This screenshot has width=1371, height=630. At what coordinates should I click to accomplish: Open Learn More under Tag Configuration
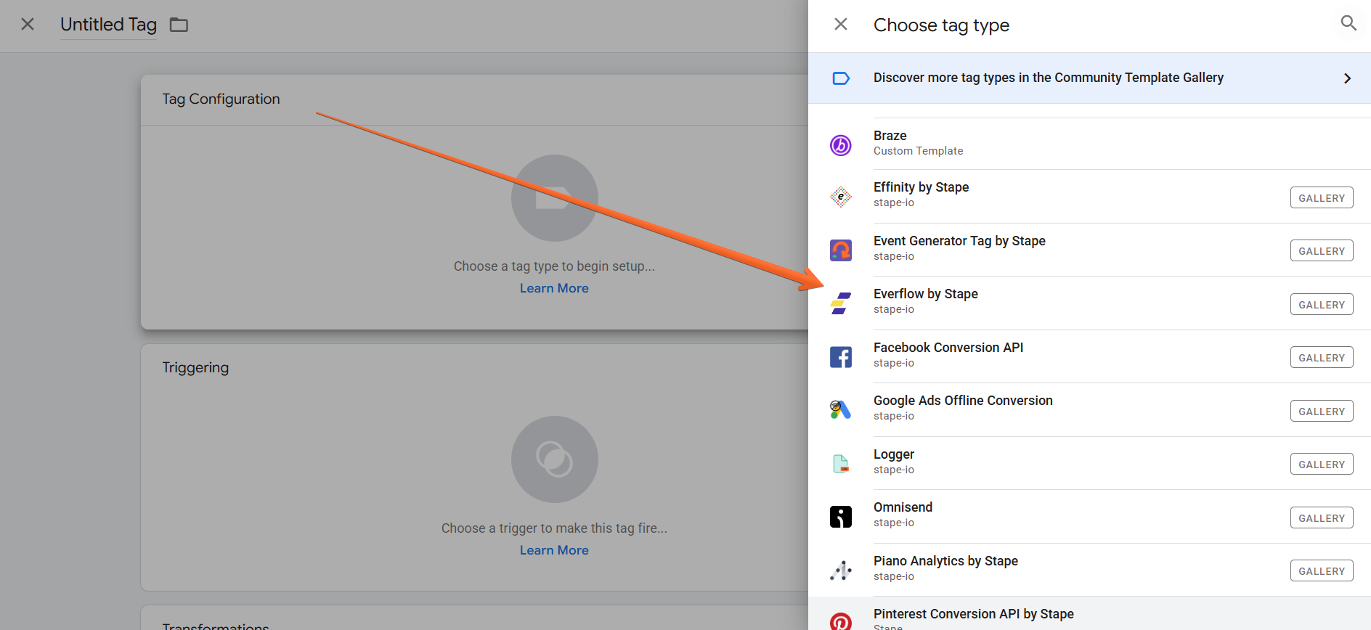(x=554, y=288)
